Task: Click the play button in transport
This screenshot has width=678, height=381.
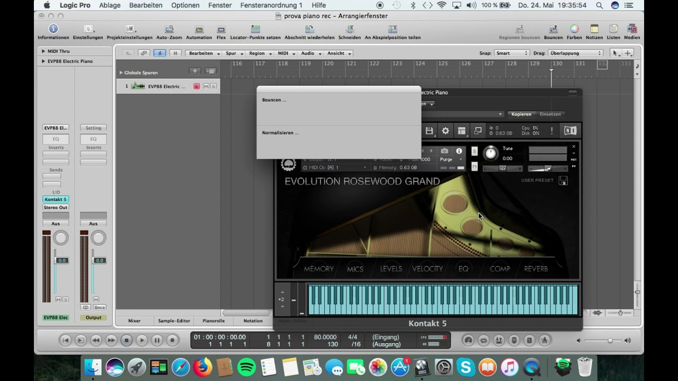Action: (x=141, y=340)
